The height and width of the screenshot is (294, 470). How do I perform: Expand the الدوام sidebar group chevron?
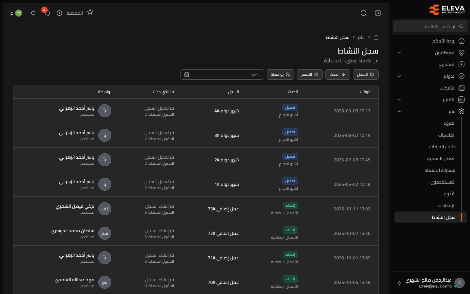pyautogui.click(x=399, y=76)
